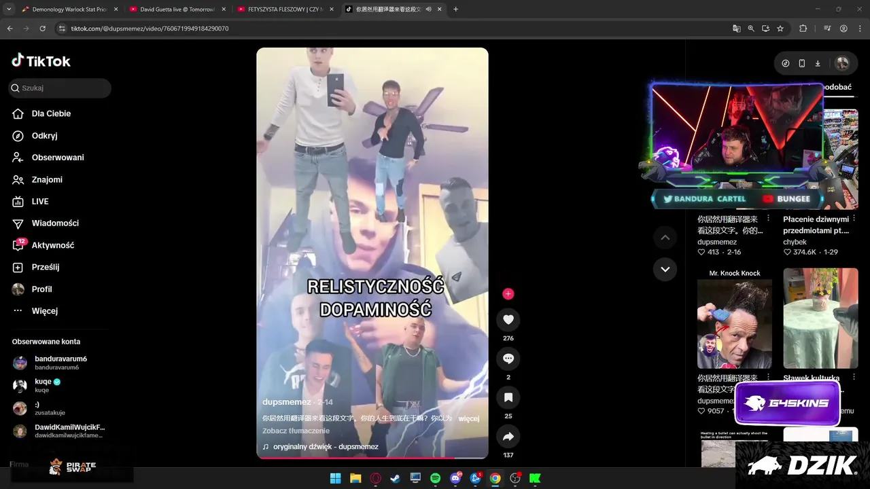
Task: Open the table with flowers video thumbnail
Action: click(820, 318)
